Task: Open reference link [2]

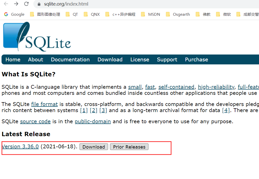Action: click(x=93, y=110)
